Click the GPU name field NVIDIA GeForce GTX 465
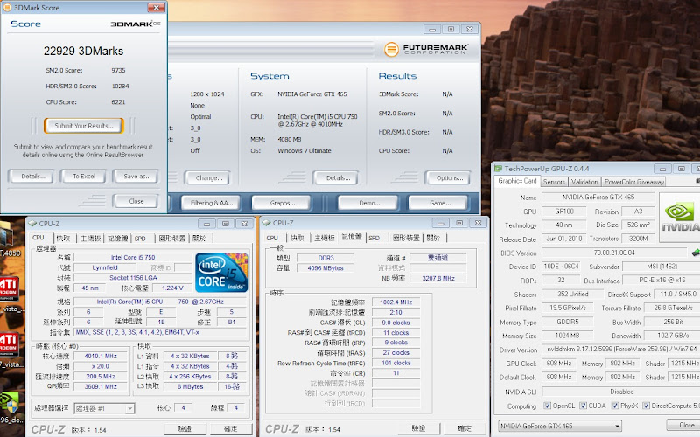This screenshot has height=437, width=700. coord(598,197)
